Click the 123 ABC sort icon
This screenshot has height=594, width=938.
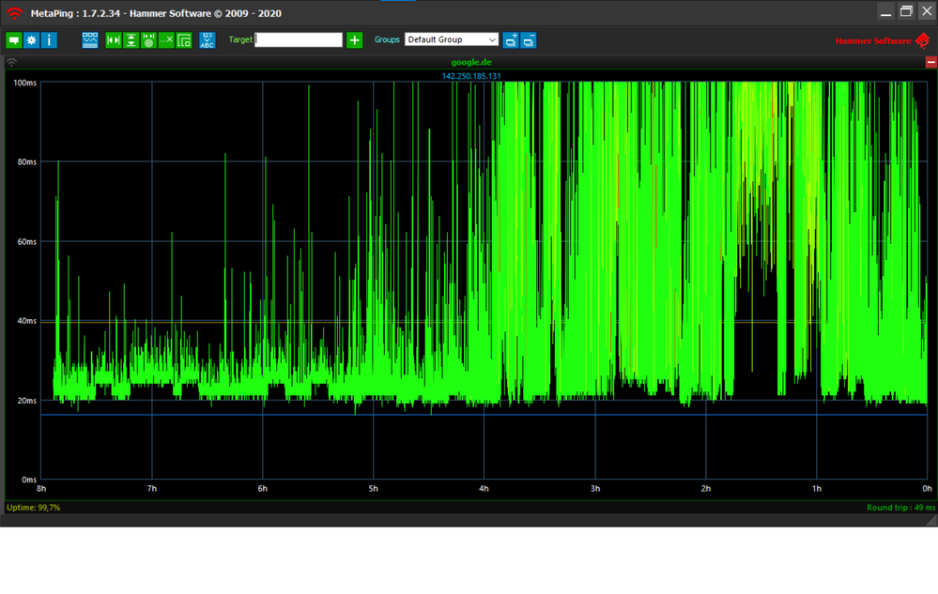tap(207, 40)
